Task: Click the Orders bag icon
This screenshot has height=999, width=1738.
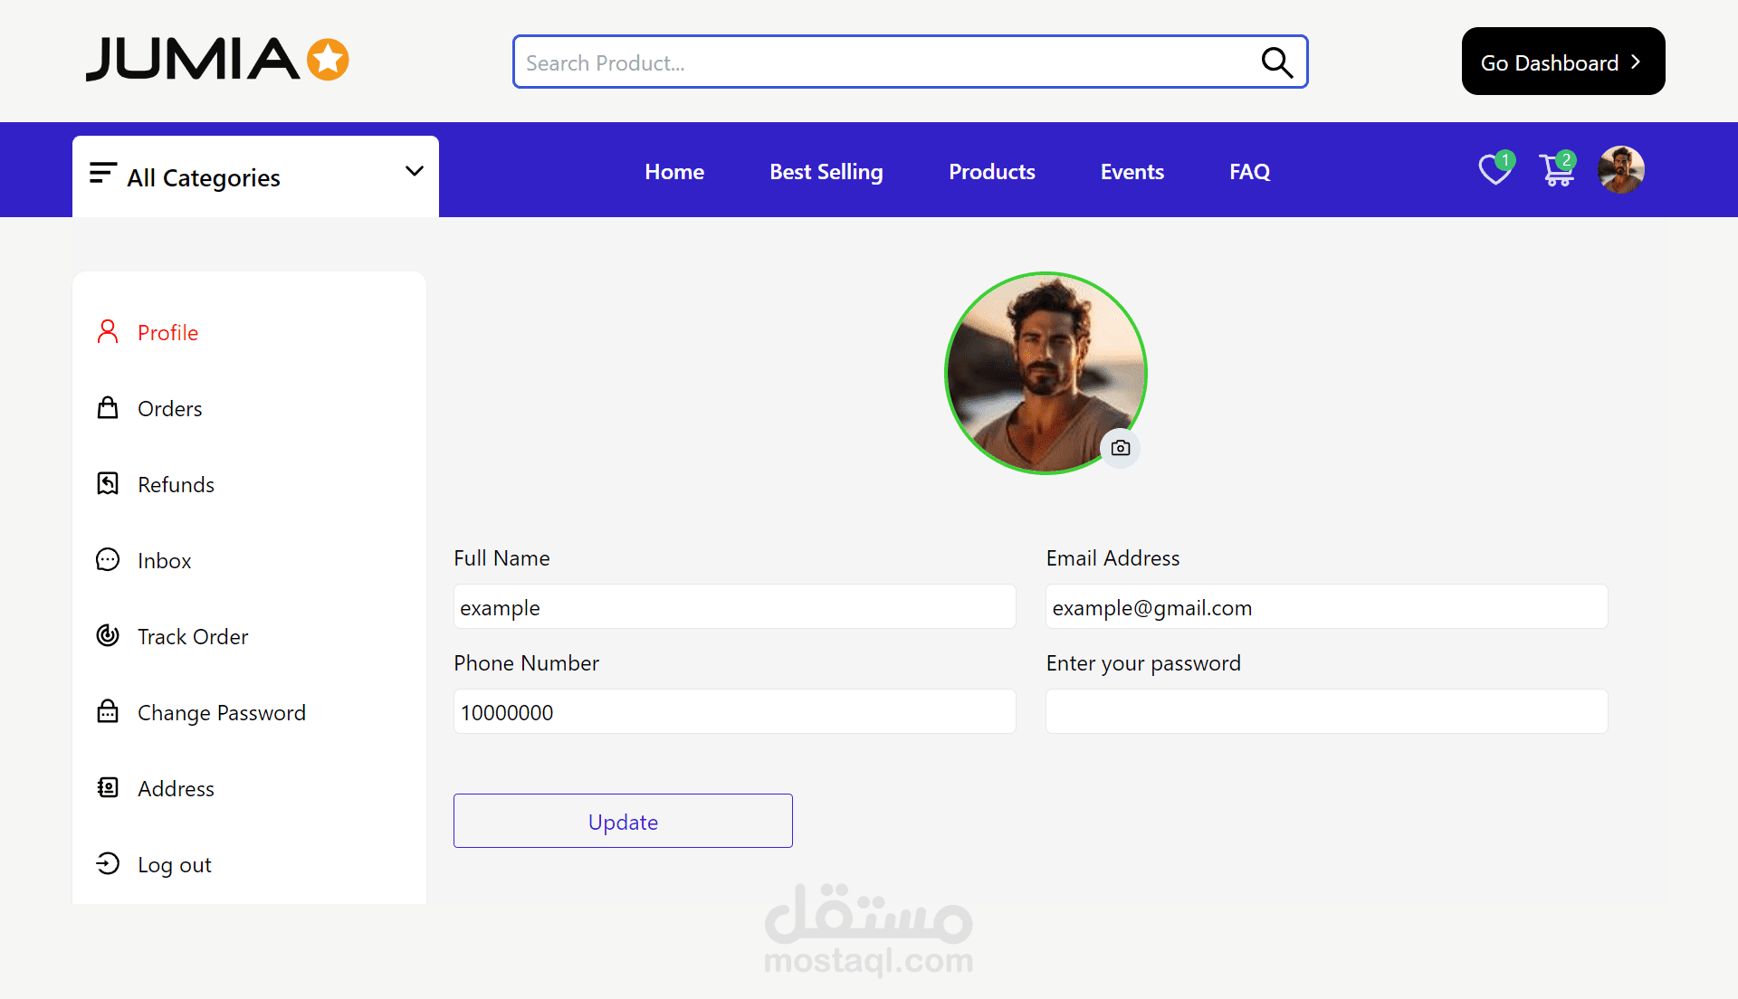Action: 108,408
